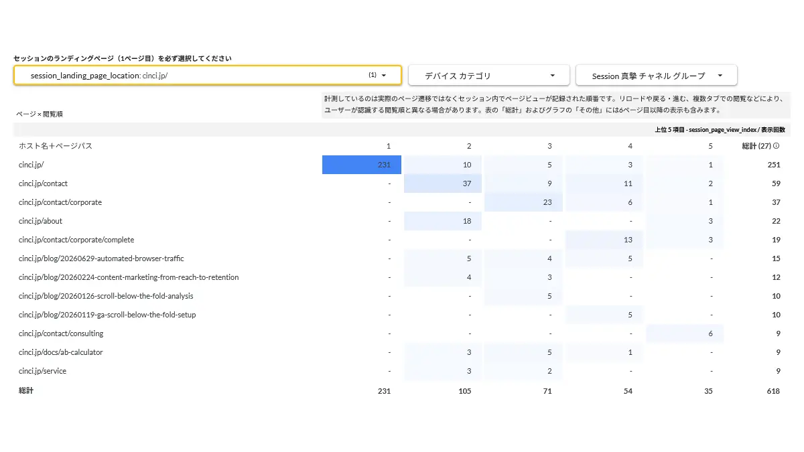Select the content-marketing-from-reach-to-retention blog row

[129, 277]
